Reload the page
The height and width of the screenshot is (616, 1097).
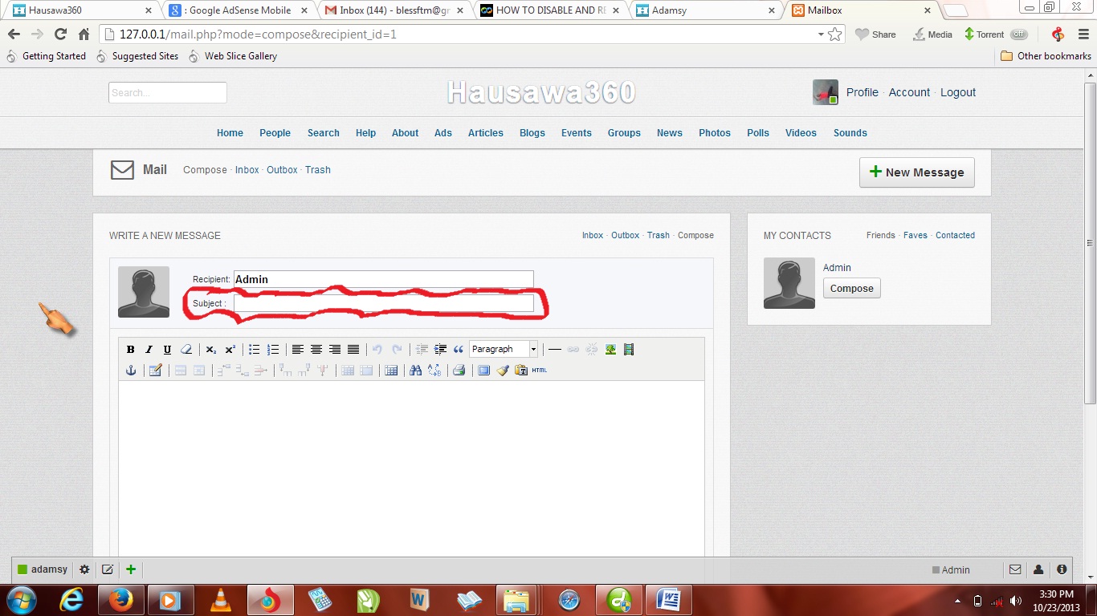coord(60,34)
